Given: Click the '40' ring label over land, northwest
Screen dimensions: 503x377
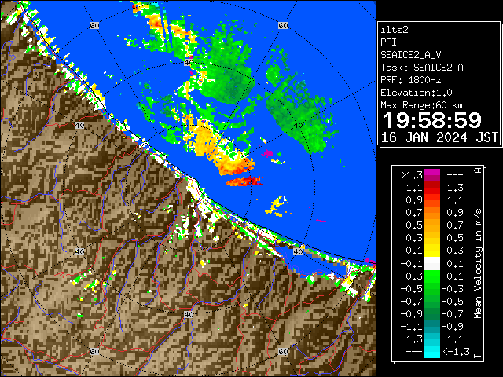Looking at the screenshot, I should 79,125.
